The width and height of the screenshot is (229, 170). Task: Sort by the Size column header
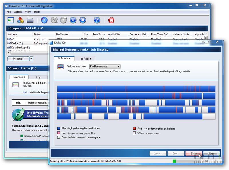80,34
